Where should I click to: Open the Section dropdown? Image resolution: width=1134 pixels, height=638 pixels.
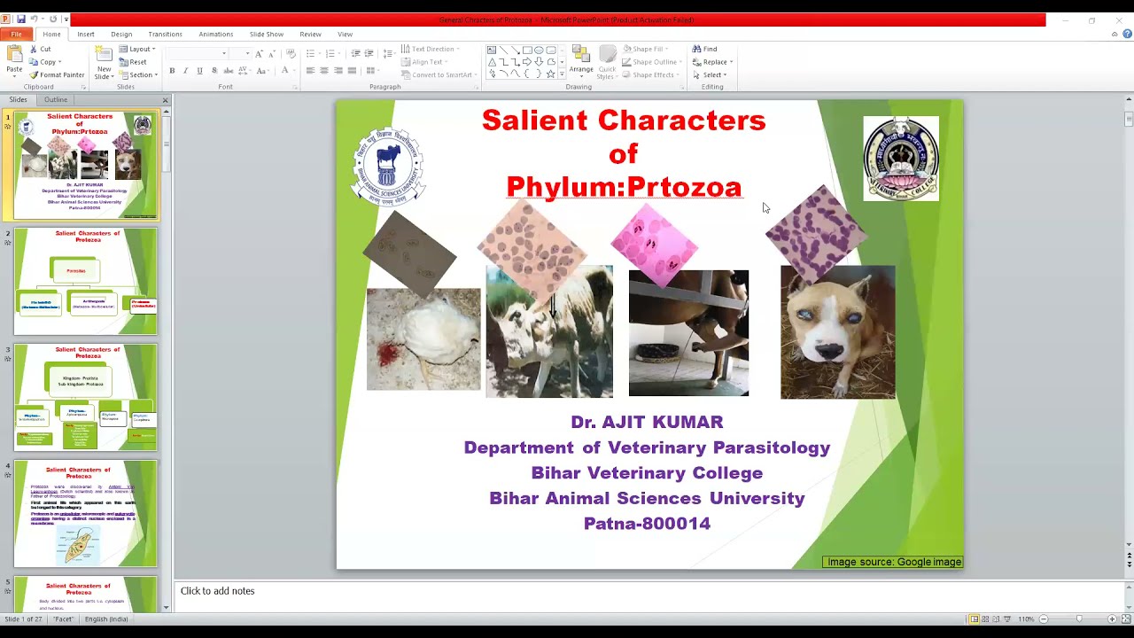click(138, 75)
